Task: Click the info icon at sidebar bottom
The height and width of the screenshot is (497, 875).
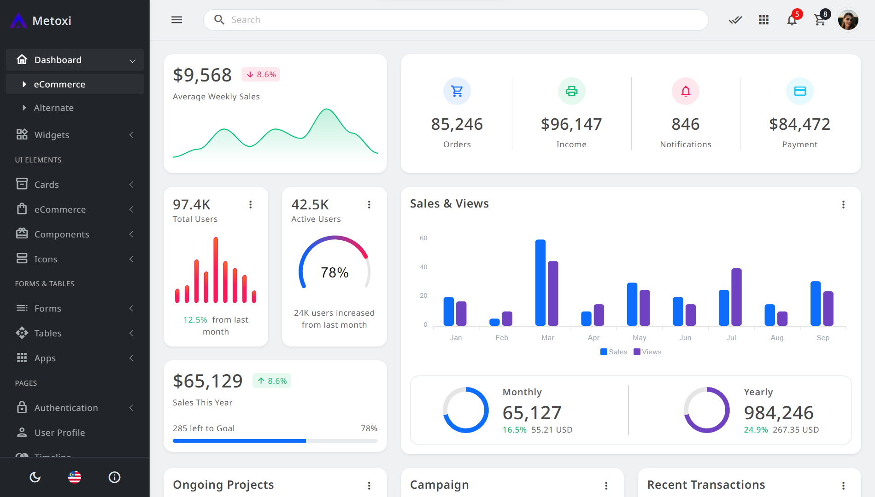Action: [114, 477]
